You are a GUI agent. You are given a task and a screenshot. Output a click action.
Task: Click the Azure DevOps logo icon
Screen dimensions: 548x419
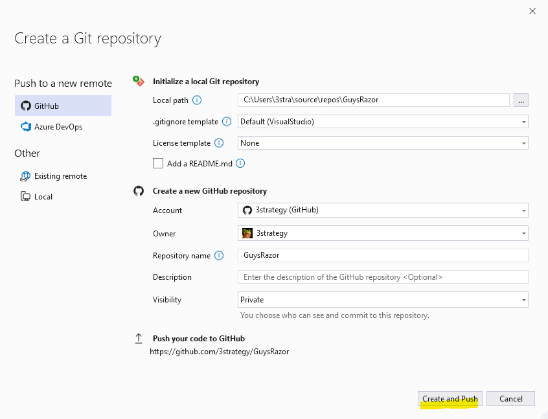pos(25,126)
